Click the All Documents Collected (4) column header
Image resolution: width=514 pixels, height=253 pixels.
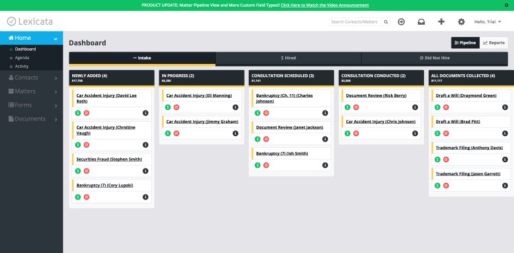471,78
